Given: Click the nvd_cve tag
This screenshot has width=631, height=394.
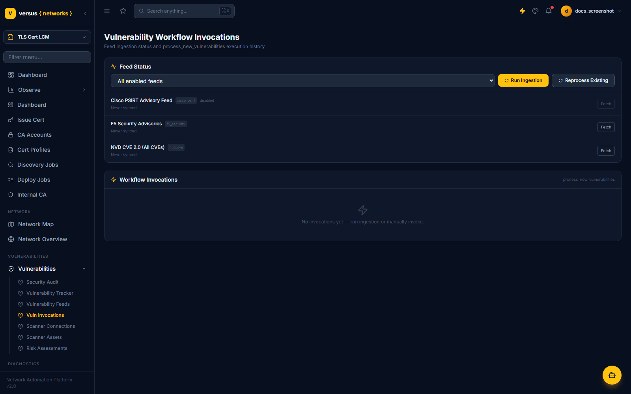Looking at the screenshot, I should 176,147.
